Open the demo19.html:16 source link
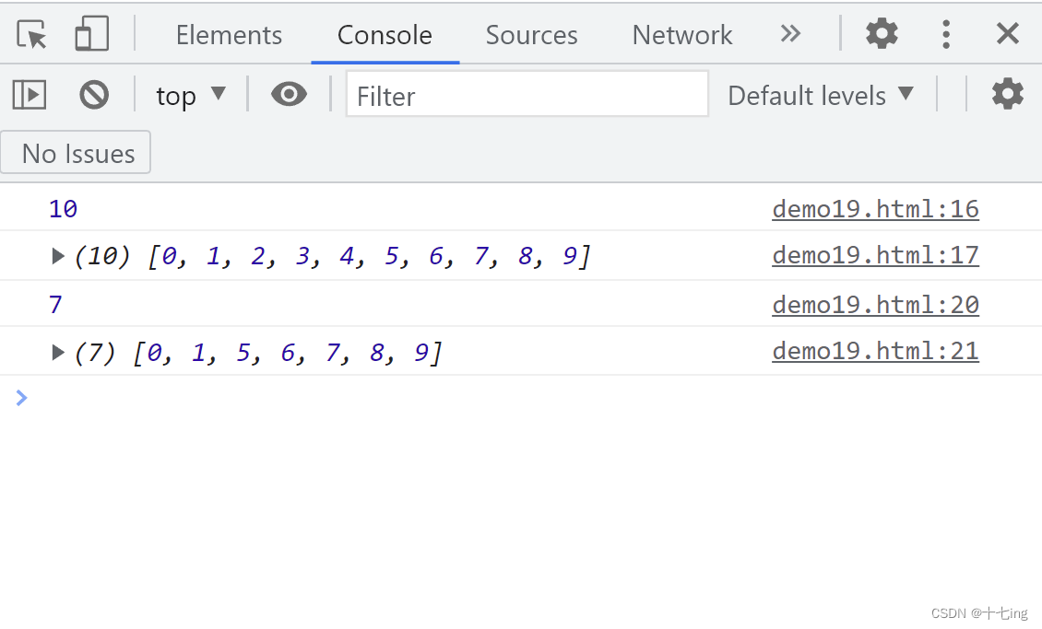Viewport: 1042px width, 629px height. coord(875,209)
